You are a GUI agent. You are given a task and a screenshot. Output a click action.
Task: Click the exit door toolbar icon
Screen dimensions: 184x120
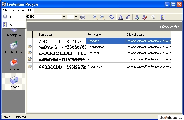tap(163, 17)
